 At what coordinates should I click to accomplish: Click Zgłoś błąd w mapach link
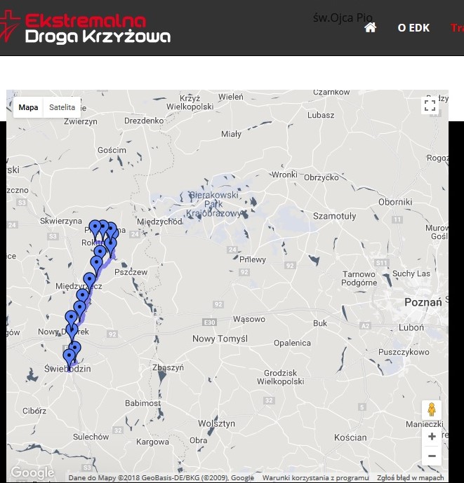pos(411,478)
